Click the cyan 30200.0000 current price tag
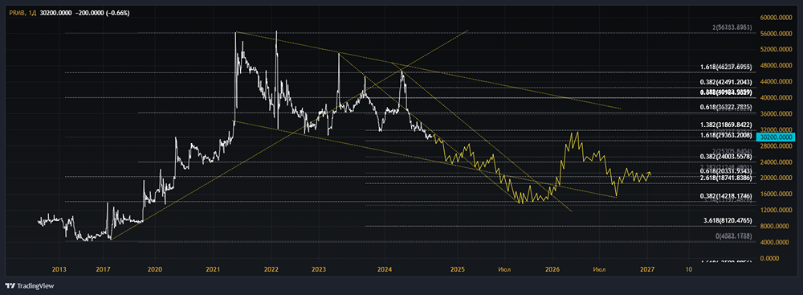The image size is (803, 295). click(x=776, y=137)
